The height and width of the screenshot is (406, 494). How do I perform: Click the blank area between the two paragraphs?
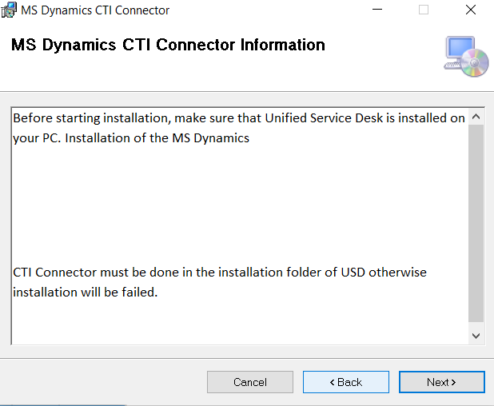click(238, 204)
